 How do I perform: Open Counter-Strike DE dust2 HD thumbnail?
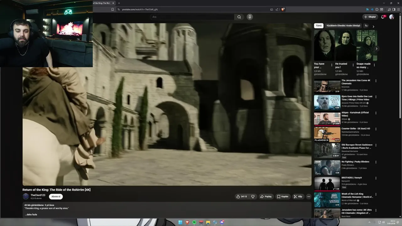[327, 135]
